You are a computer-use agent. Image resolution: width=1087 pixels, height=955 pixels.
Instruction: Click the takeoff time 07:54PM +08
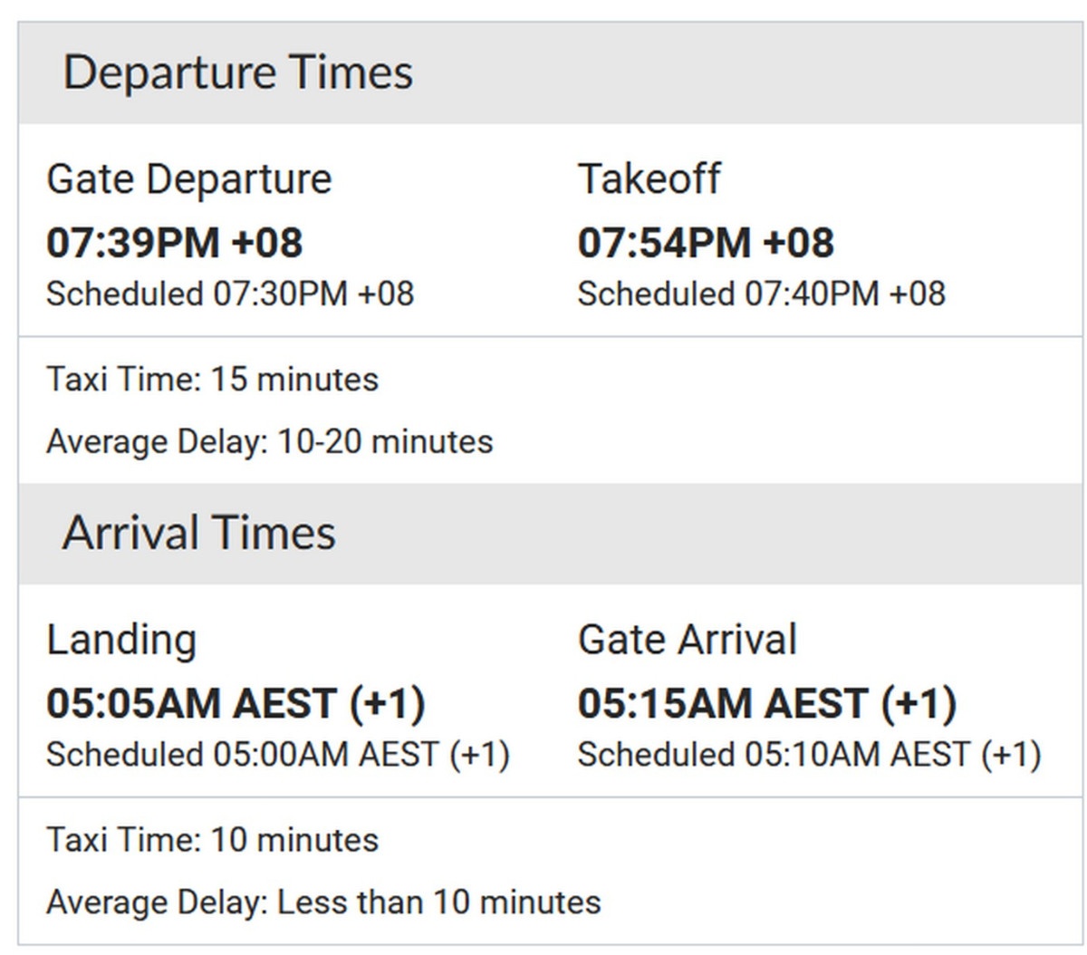tap(706, 243)
